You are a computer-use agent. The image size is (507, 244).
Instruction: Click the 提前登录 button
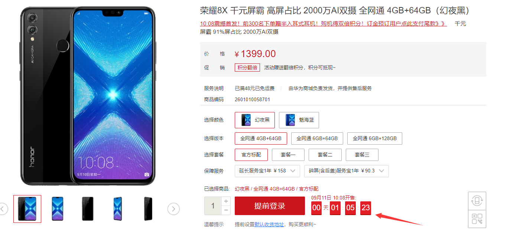tap(270, 206)
